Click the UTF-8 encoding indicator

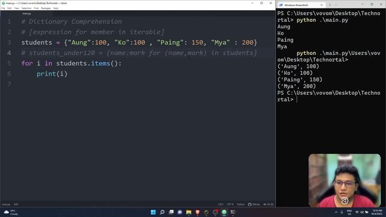coord(230,204)
